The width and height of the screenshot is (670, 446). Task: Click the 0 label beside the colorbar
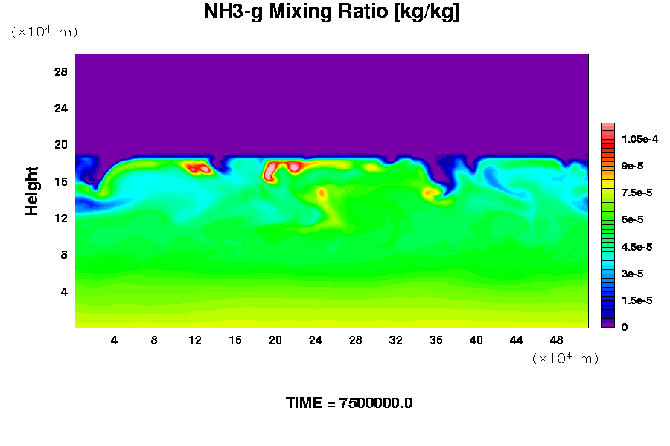(625, 327)
